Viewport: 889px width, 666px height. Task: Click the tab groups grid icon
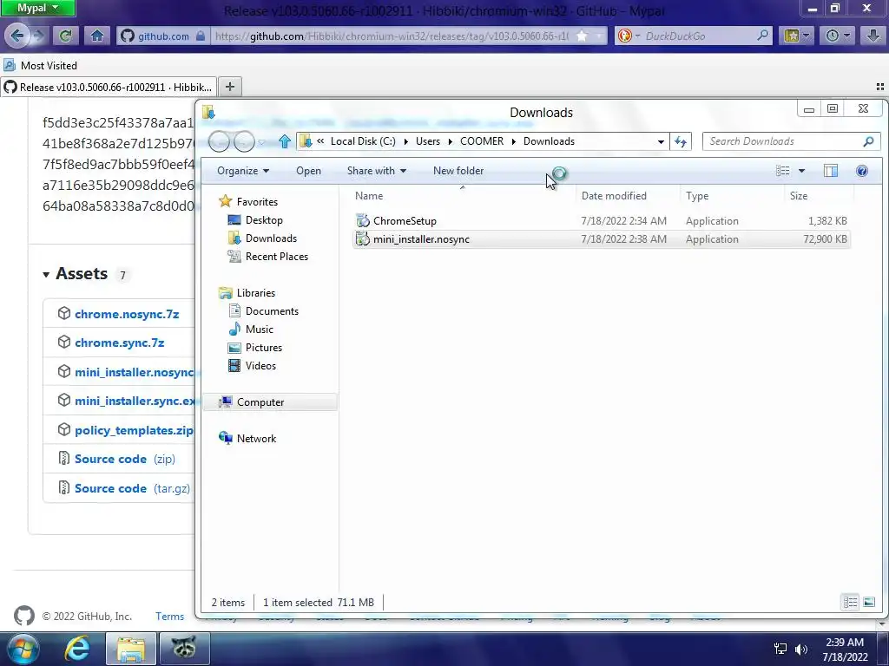pos(880,87)
